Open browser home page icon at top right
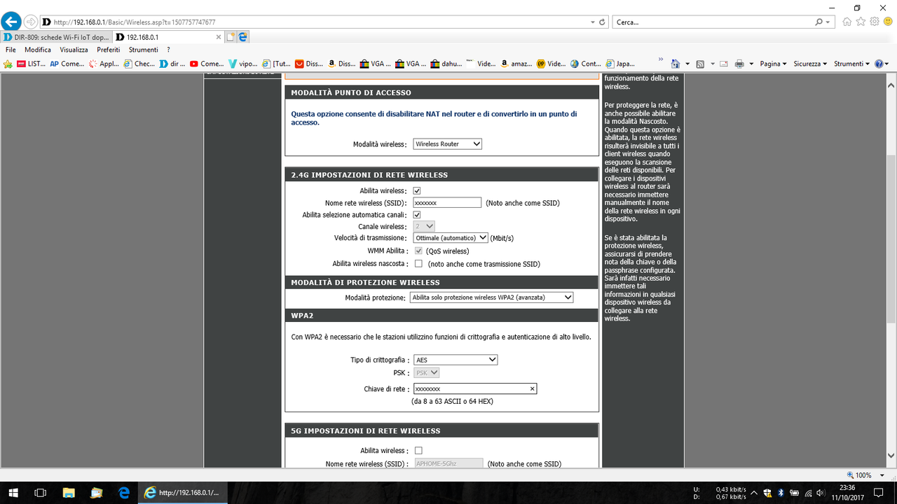The height and width of the screenshot is (504, 897). [x=847, y=22]
